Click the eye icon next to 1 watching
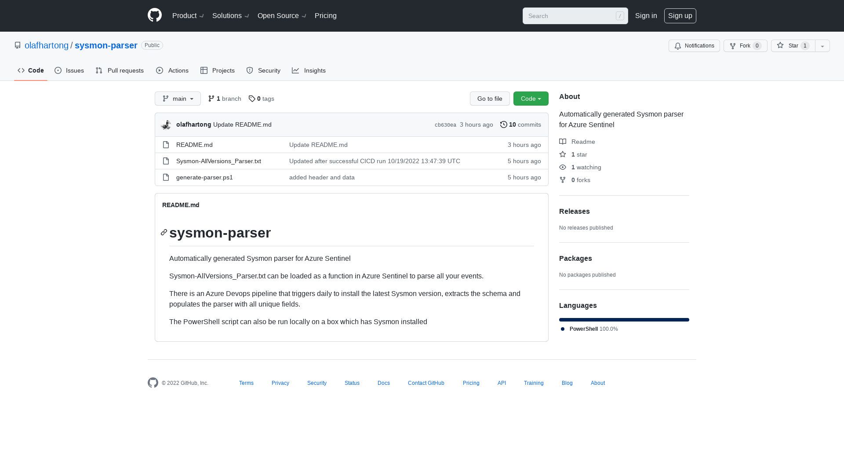The width and height of the screenshot is (844, 475). pos(563,167)
